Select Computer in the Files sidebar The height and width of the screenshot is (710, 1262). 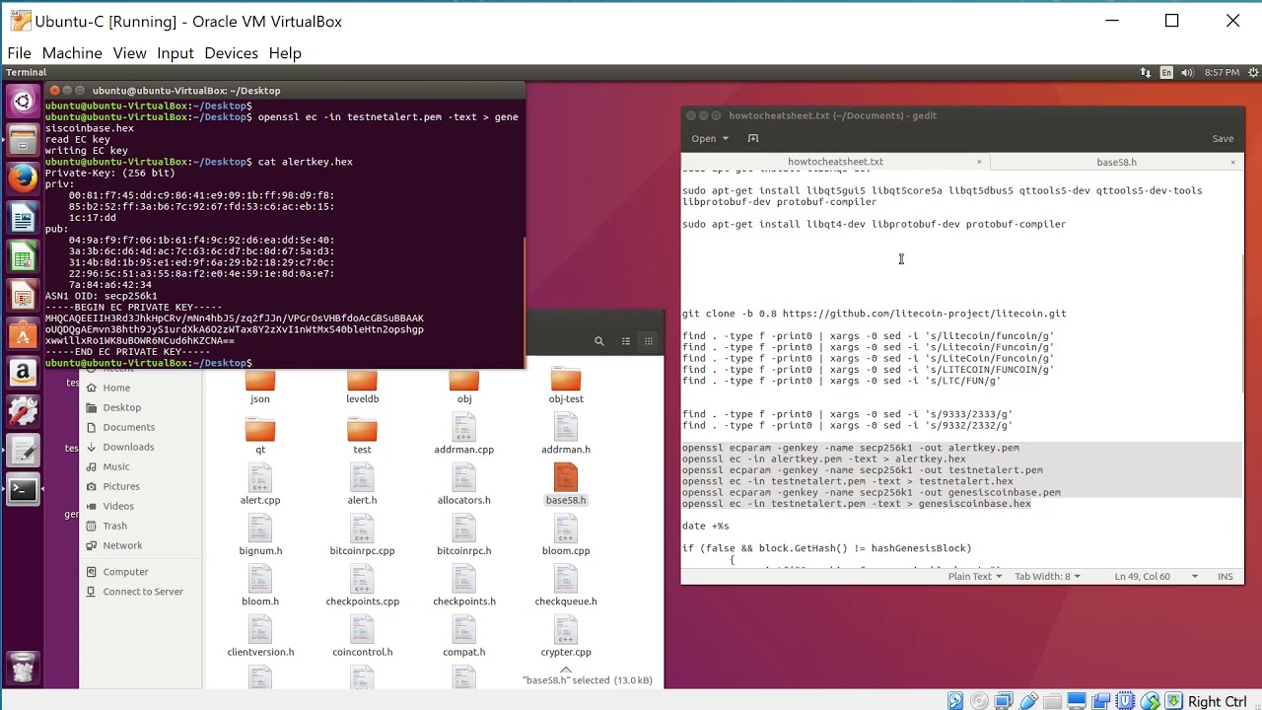125,572
